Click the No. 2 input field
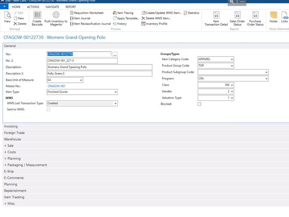289x217 pixels. (82, 61)
